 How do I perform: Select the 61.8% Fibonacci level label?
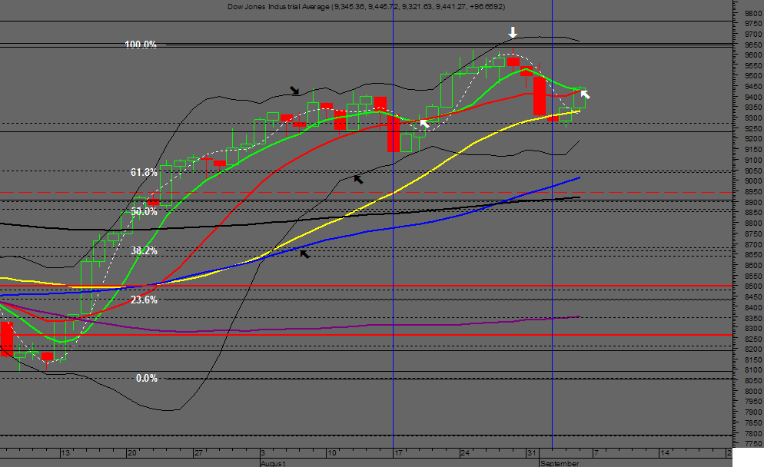(x=144, y=172)
